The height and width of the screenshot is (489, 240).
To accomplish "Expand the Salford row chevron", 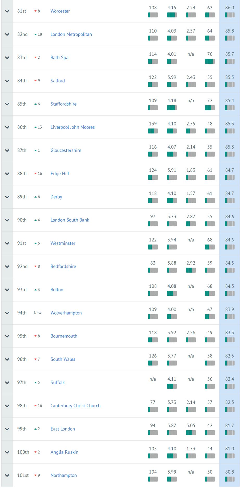I will tap(7, 81).
